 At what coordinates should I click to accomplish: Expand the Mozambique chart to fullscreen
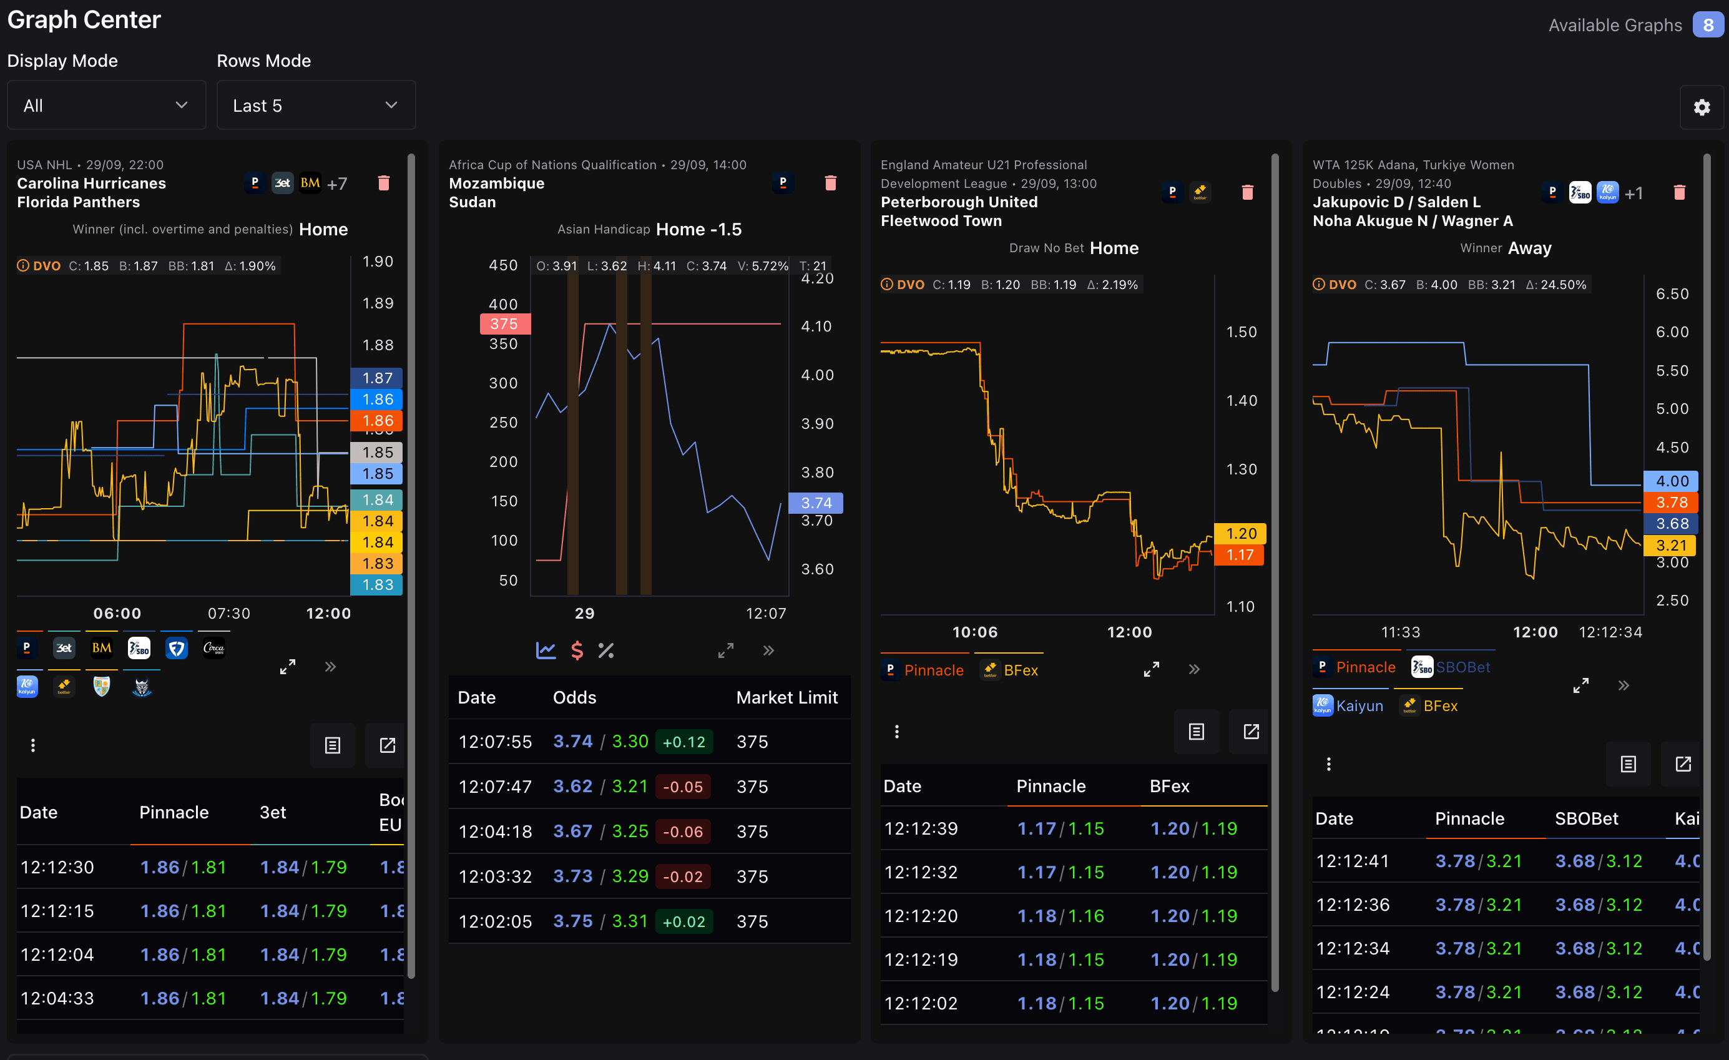(725, 650)
